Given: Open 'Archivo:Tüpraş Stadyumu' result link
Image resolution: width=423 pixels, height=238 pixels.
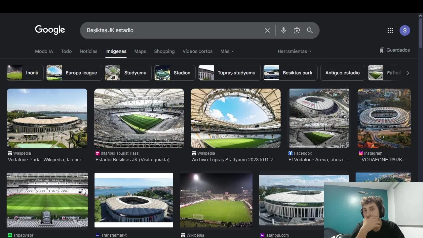Looking at the screenshot, I should [235, 160].
